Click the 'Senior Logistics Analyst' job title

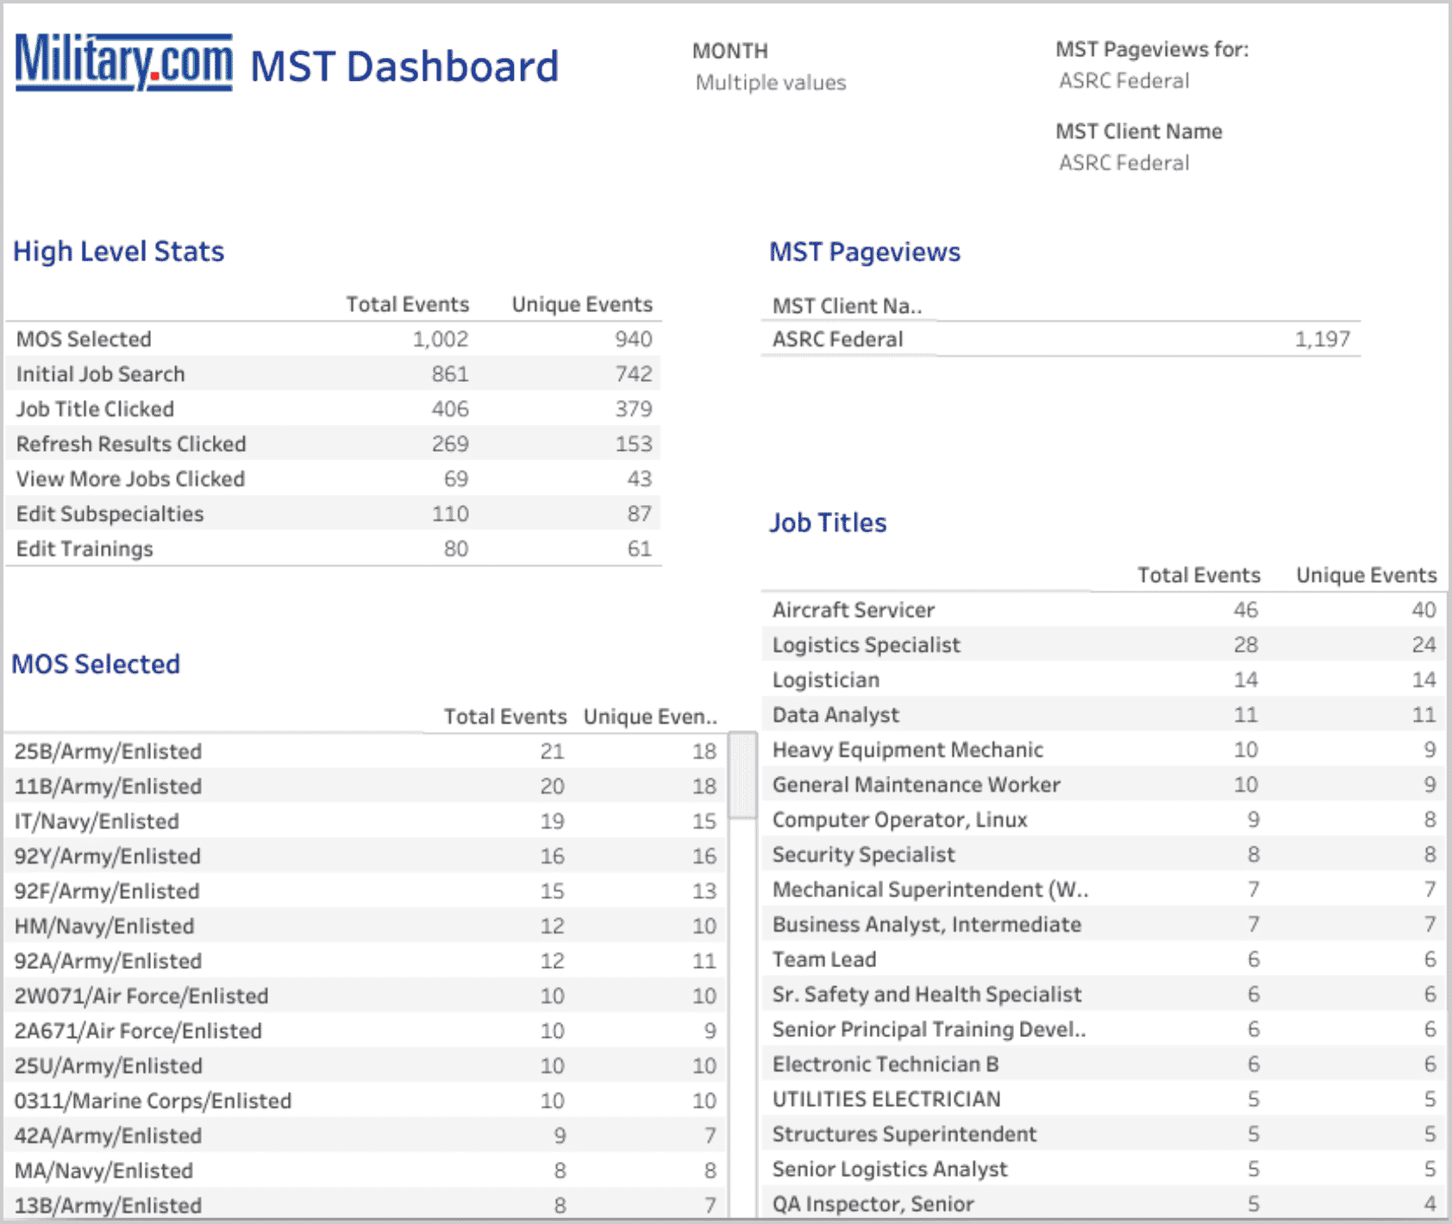tap(890, 1170)
